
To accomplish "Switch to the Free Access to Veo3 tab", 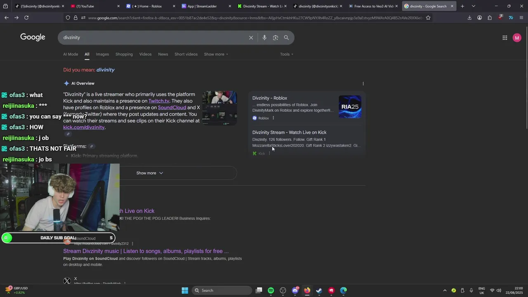I will click(x=373, y=6).
